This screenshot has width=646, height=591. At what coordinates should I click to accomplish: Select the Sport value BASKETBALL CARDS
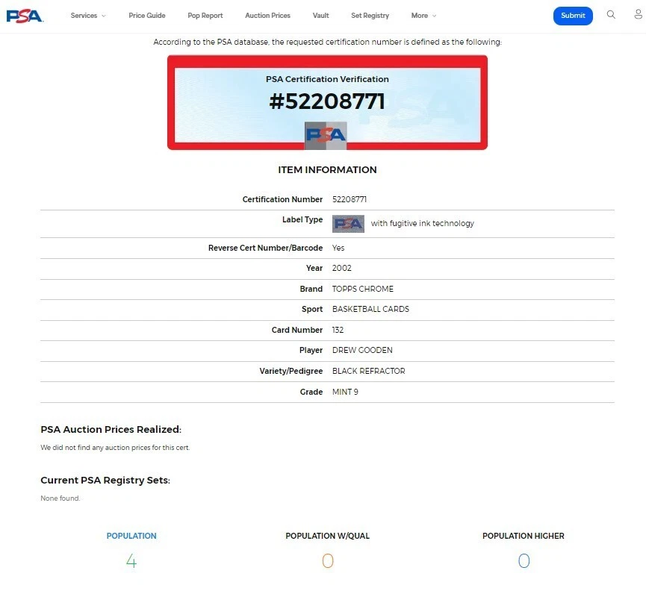coord(370,309)
